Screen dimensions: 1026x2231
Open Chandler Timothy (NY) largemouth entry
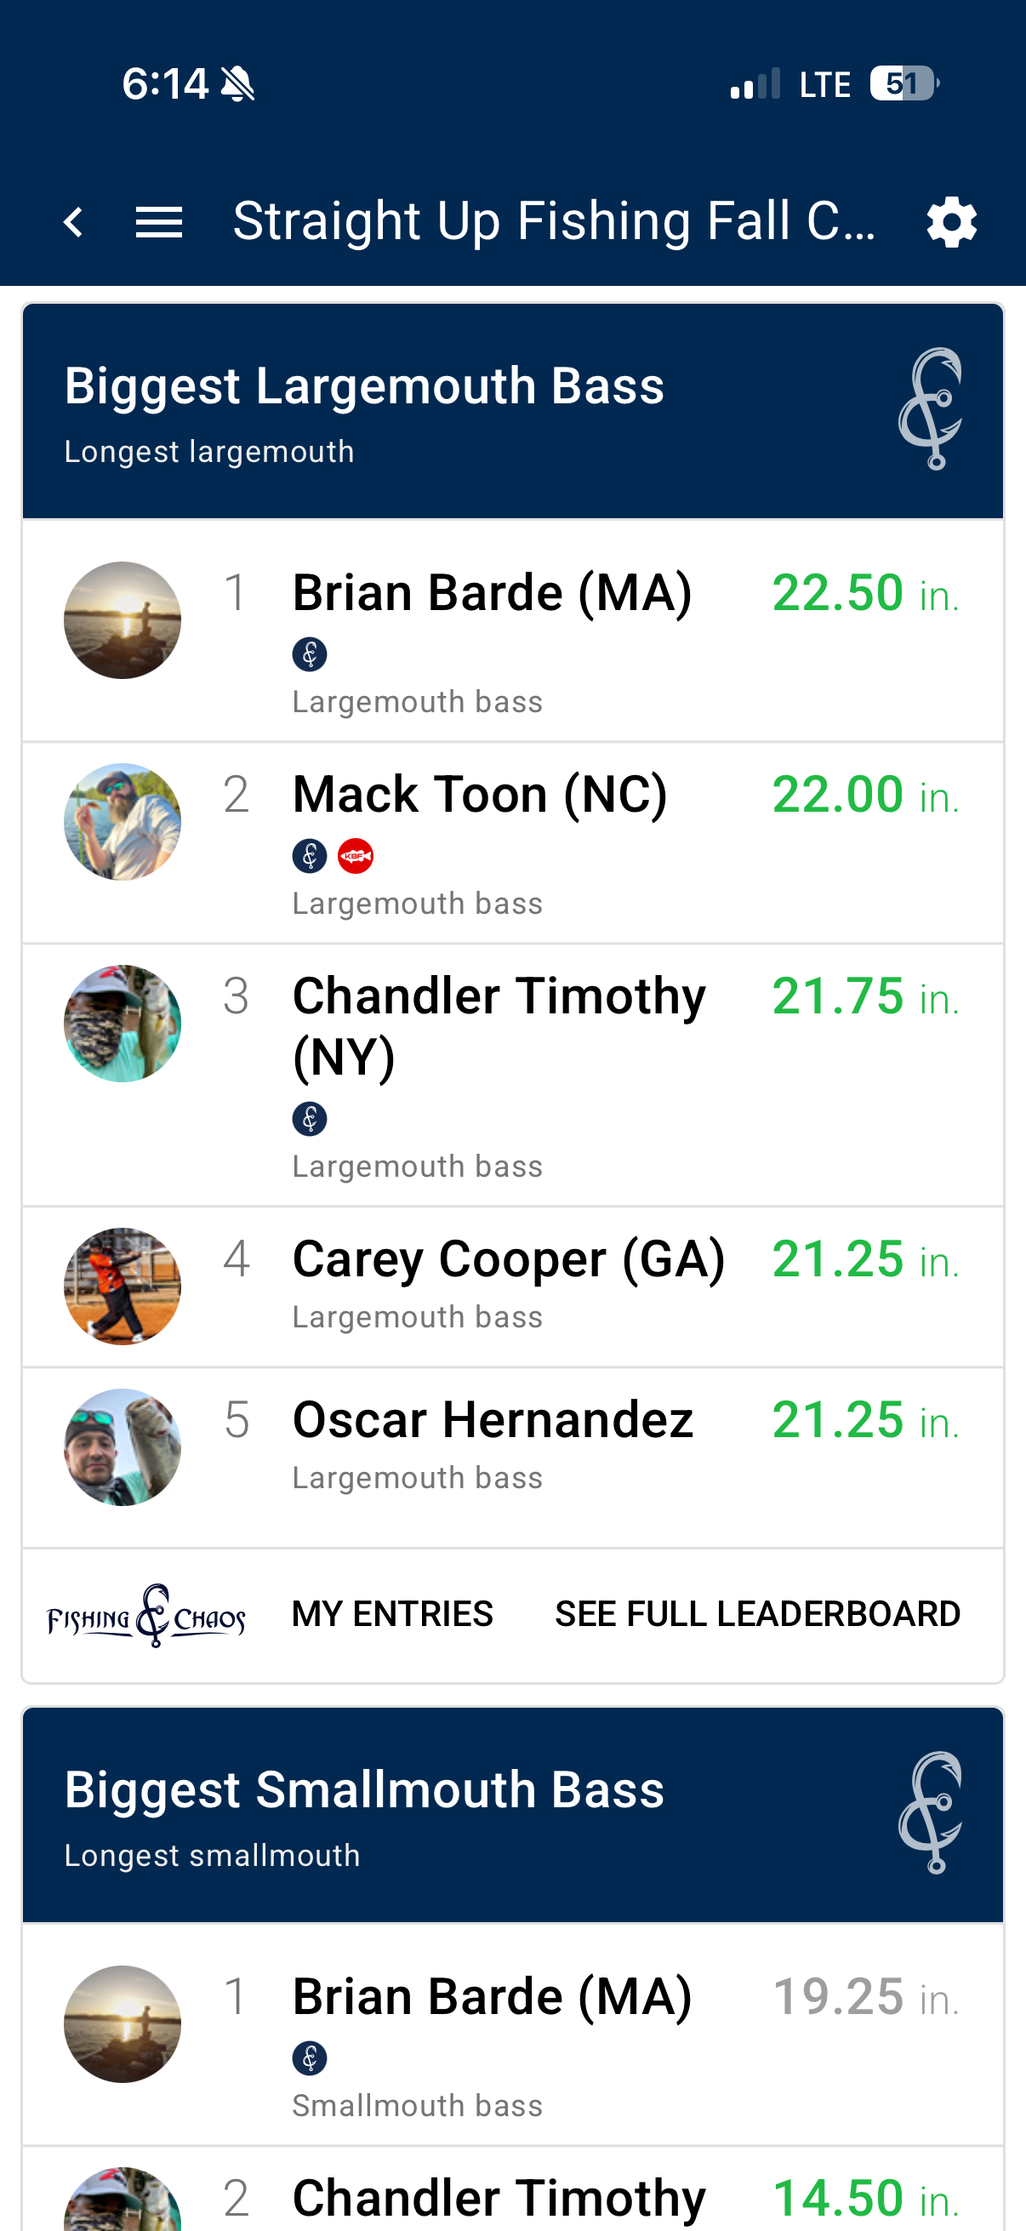tap(499, 1025)
